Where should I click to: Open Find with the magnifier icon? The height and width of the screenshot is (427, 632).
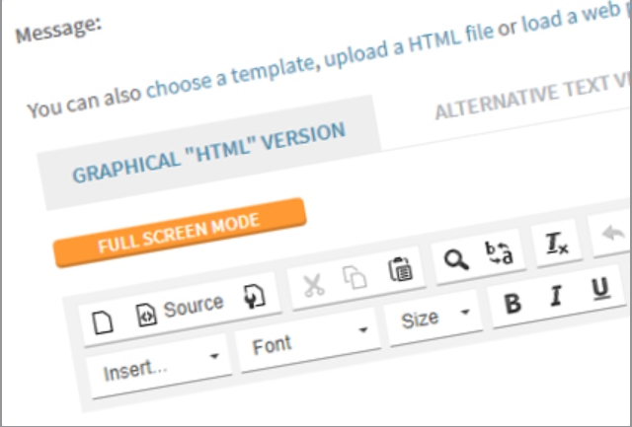tap(455, 260)
